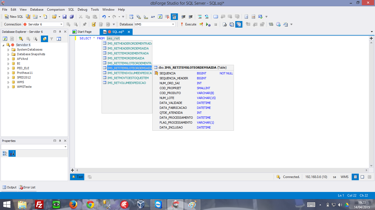Click the New SQL toolbar icon
This screenshot has height=210, width=375.
(13, 17)
